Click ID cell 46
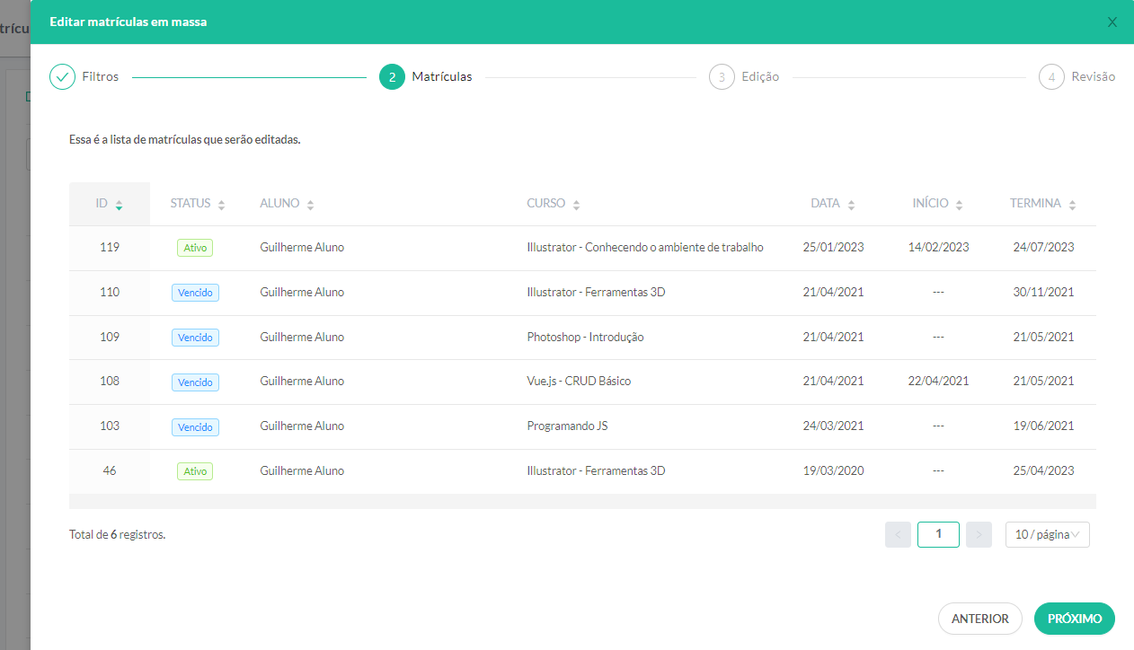 point(110,471)
